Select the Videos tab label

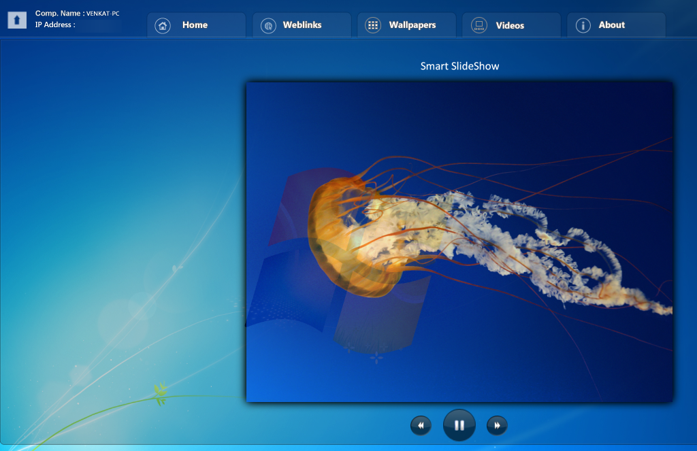[510, 26]
